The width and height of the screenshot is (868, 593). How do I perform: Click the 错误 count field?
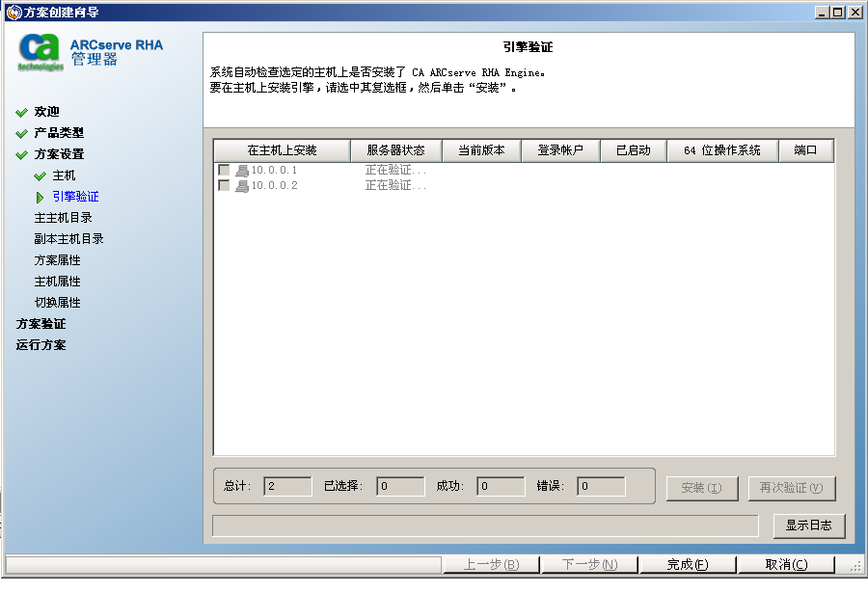601,487
